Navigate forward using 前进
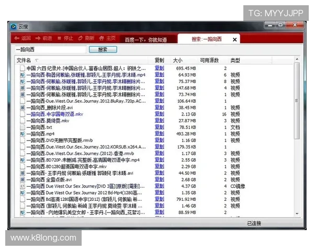 coord(43,38)
